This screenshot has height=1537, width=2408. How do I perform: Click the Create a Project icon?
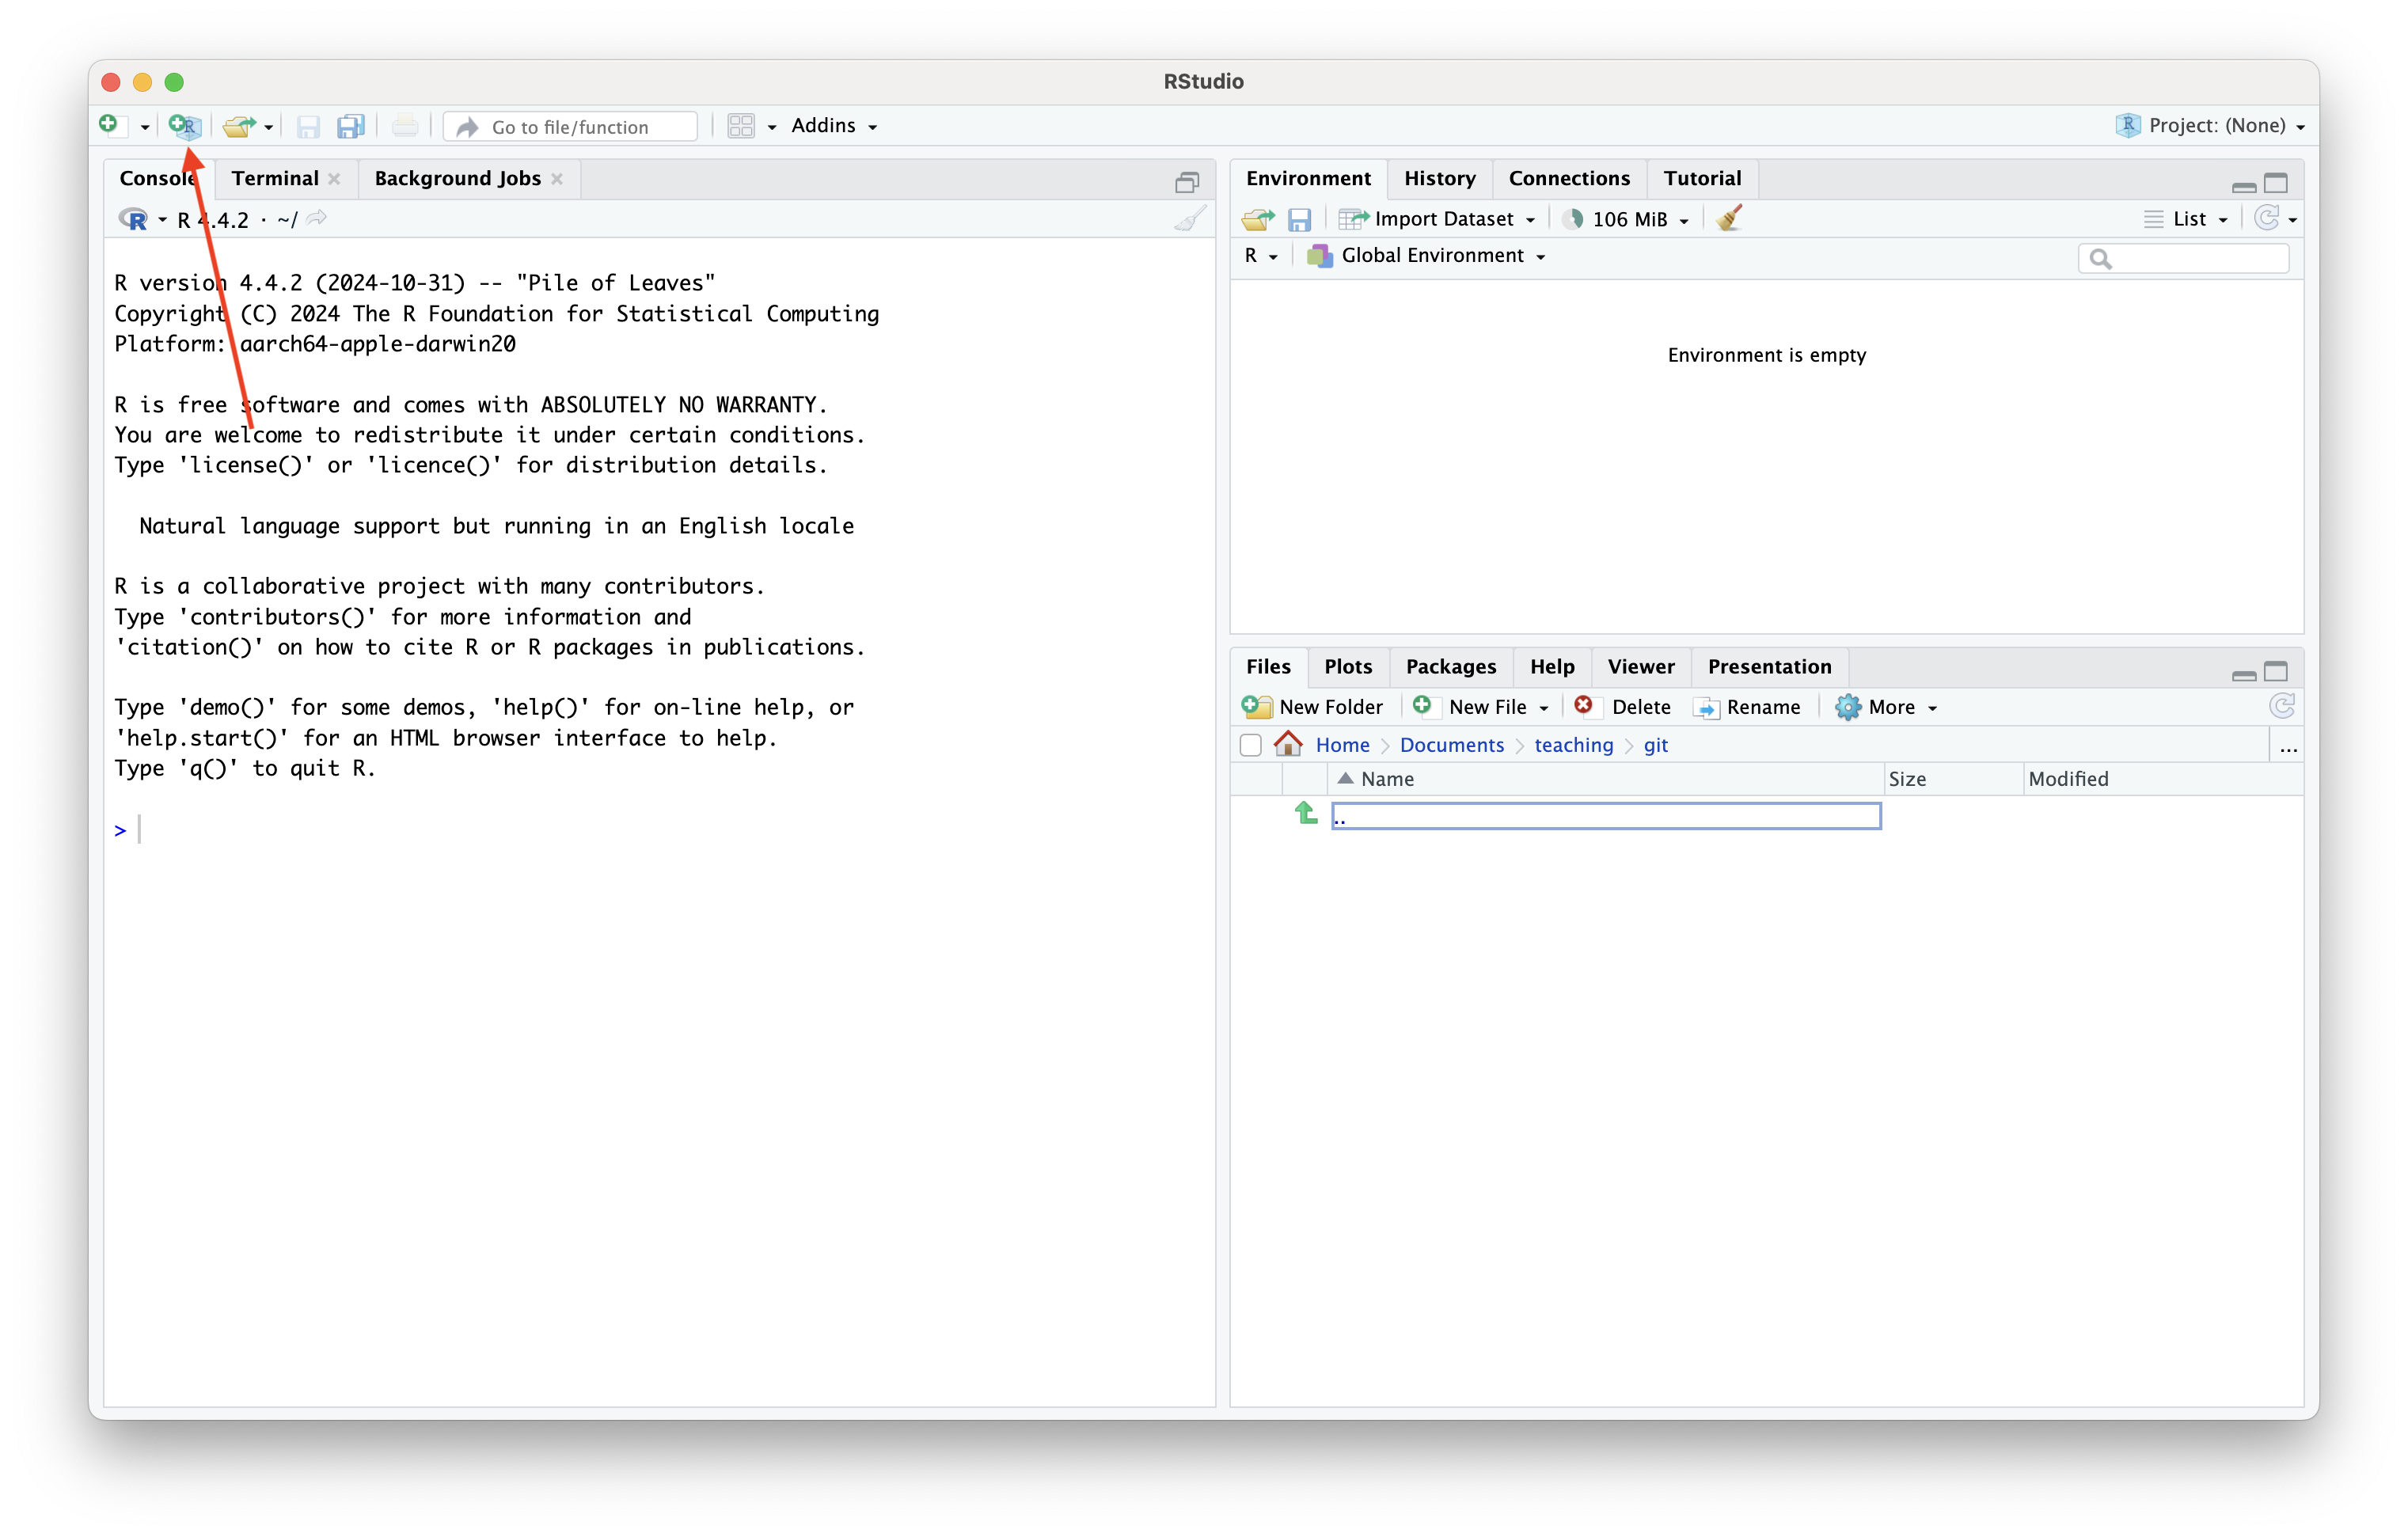coord(185,126)
